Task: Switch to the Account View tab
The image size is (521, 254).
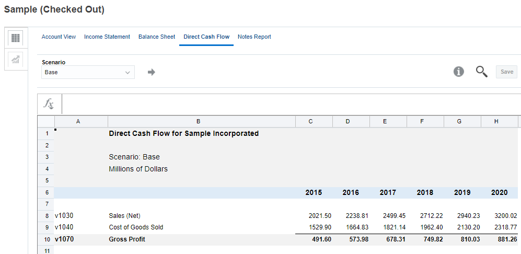Action: [x=59, y=37]
